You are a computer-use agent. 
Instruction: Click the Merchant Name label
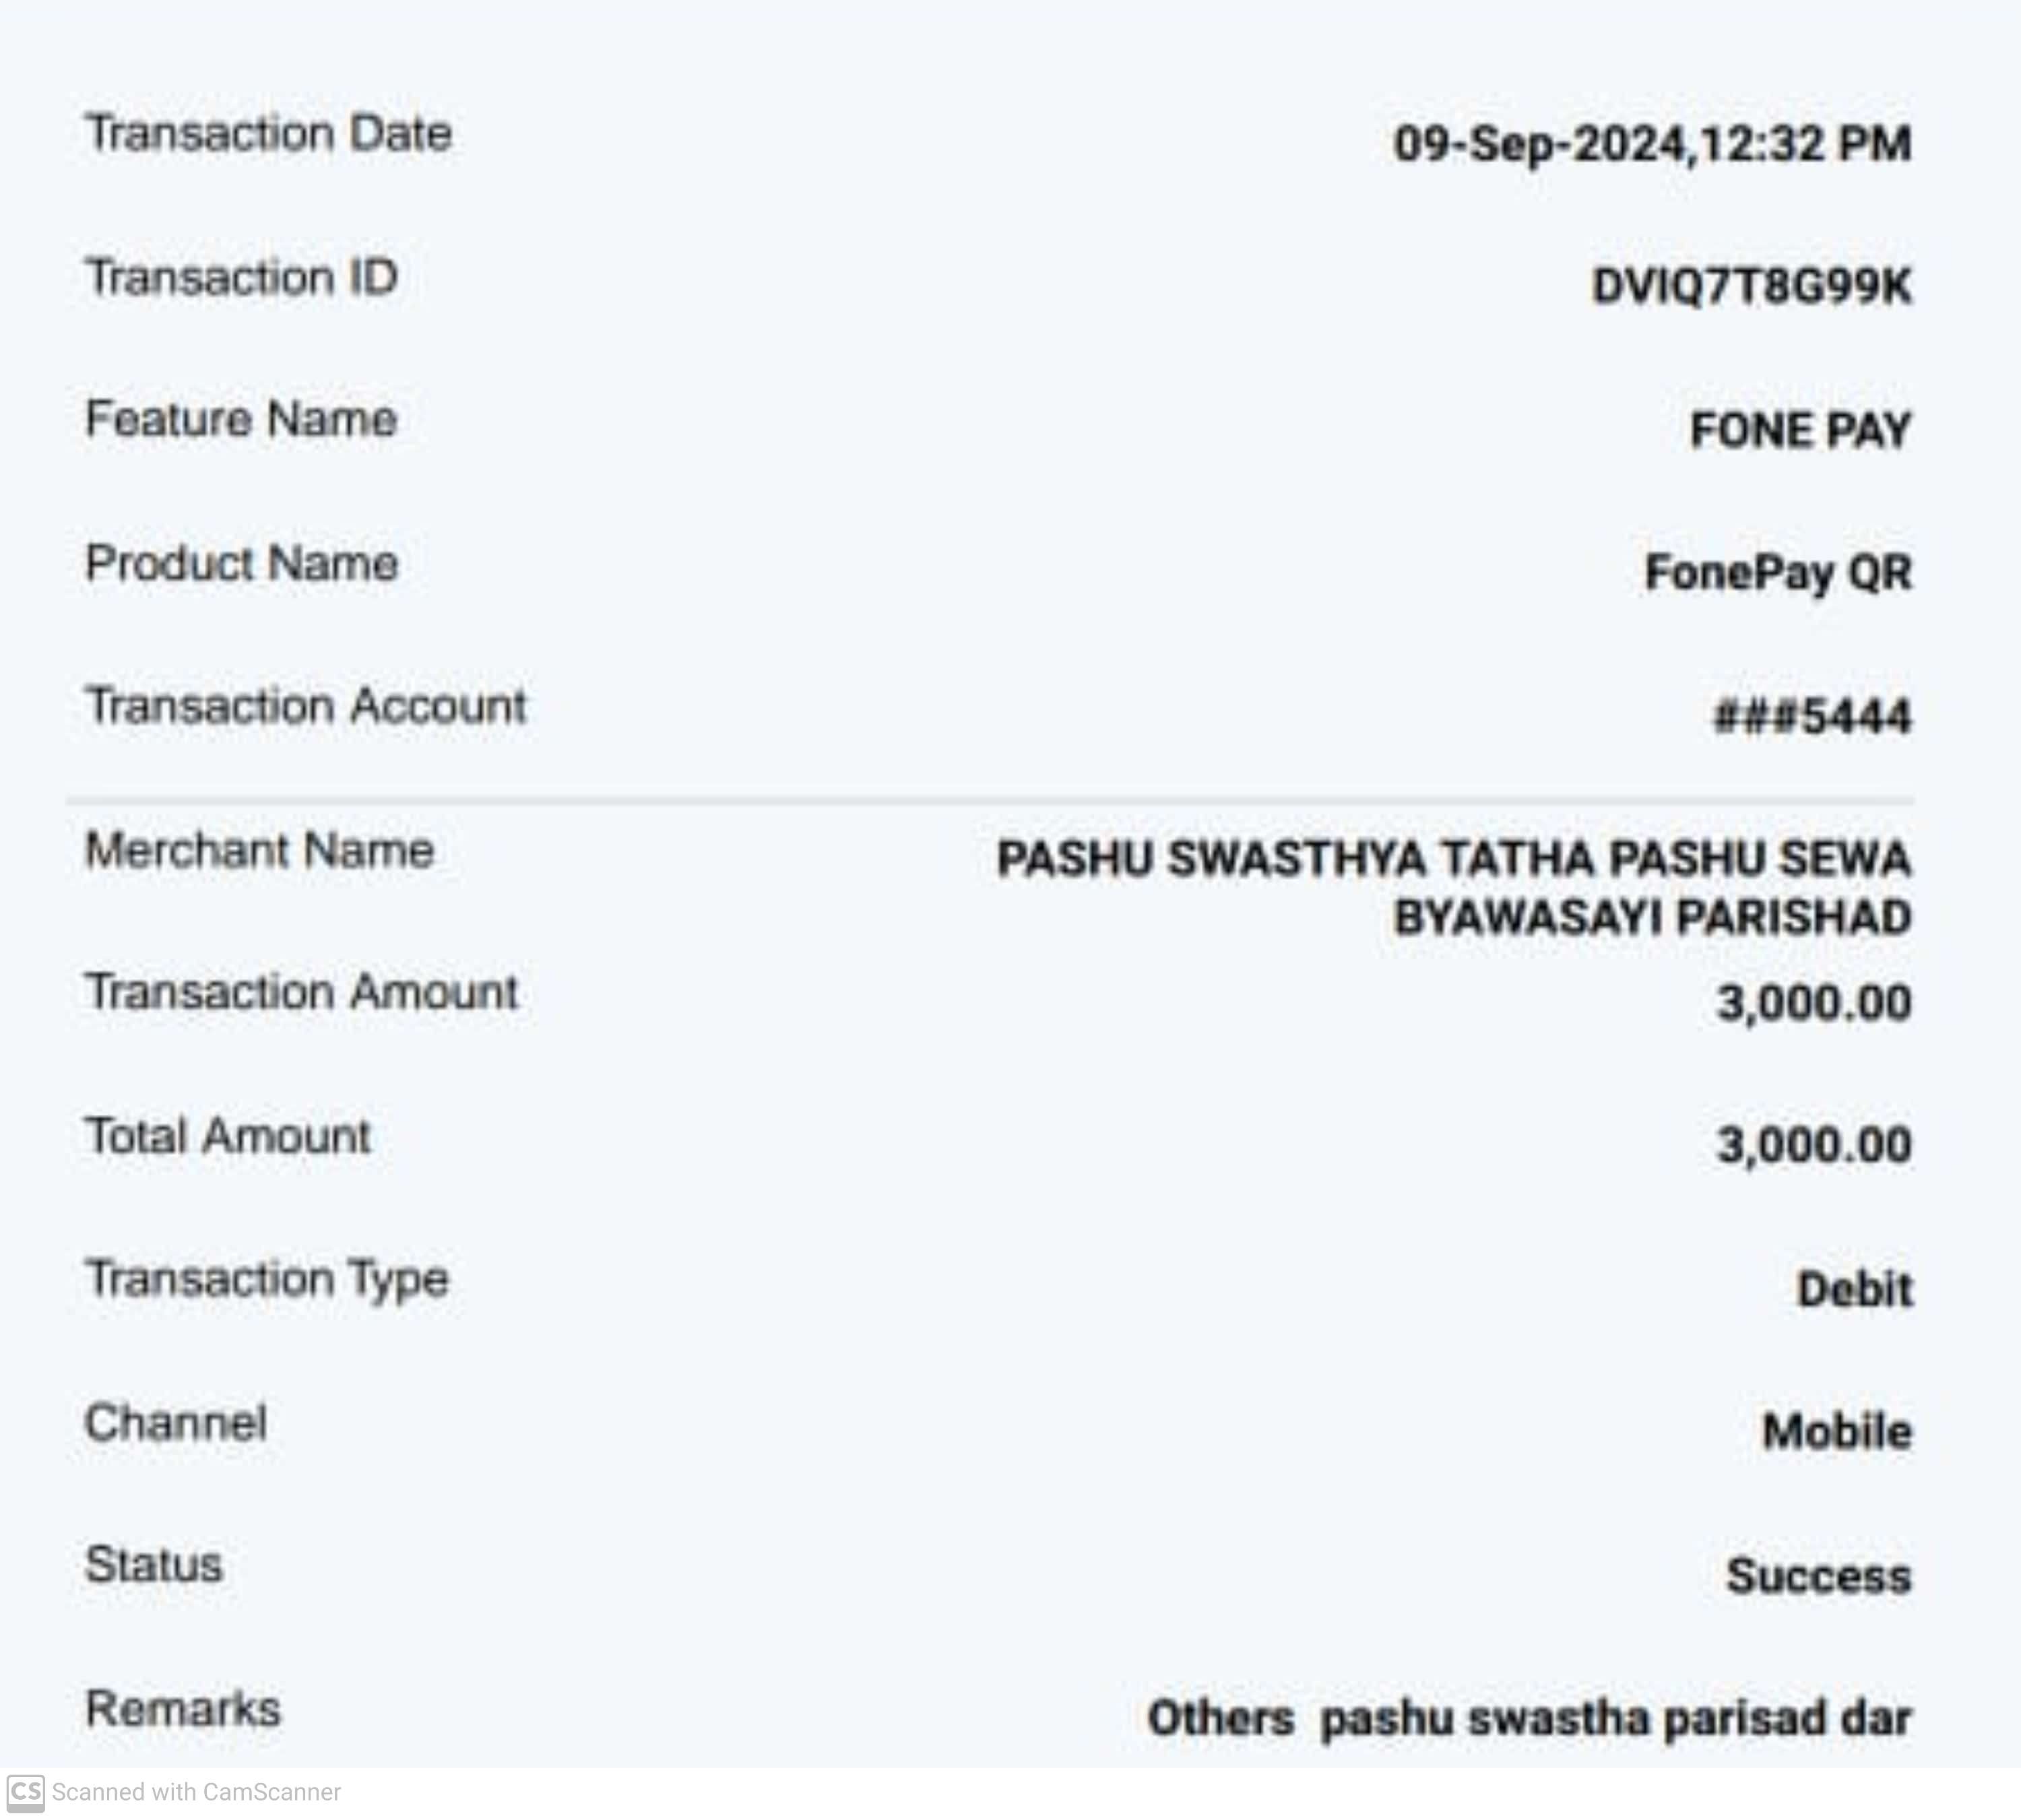[x=260, y=851]
